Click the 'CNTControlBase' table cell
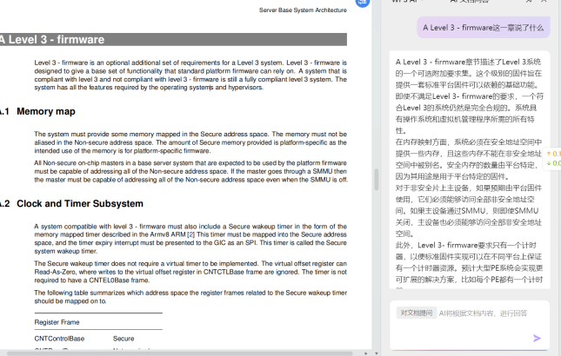This screenshot has height=356, width=561. (x=59, y=339)
